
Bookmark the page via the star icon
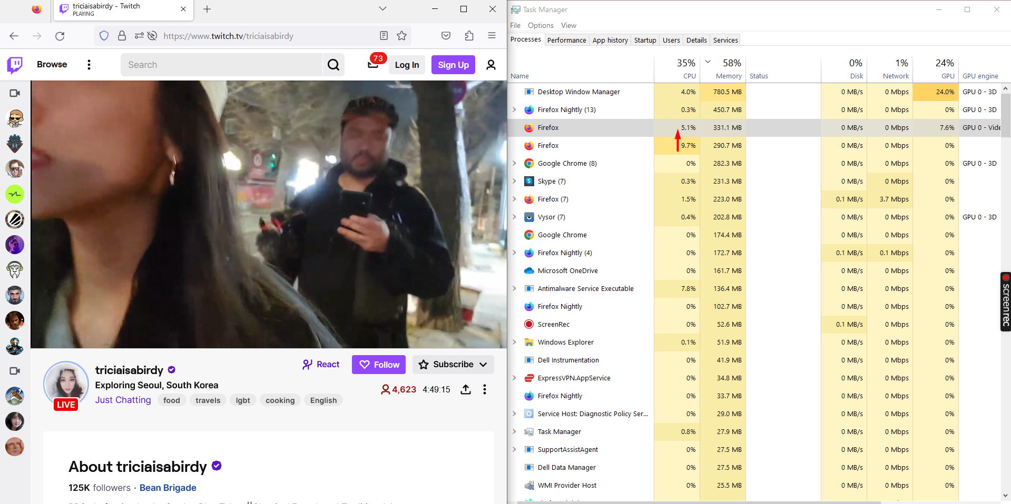[x=401, y=36]
